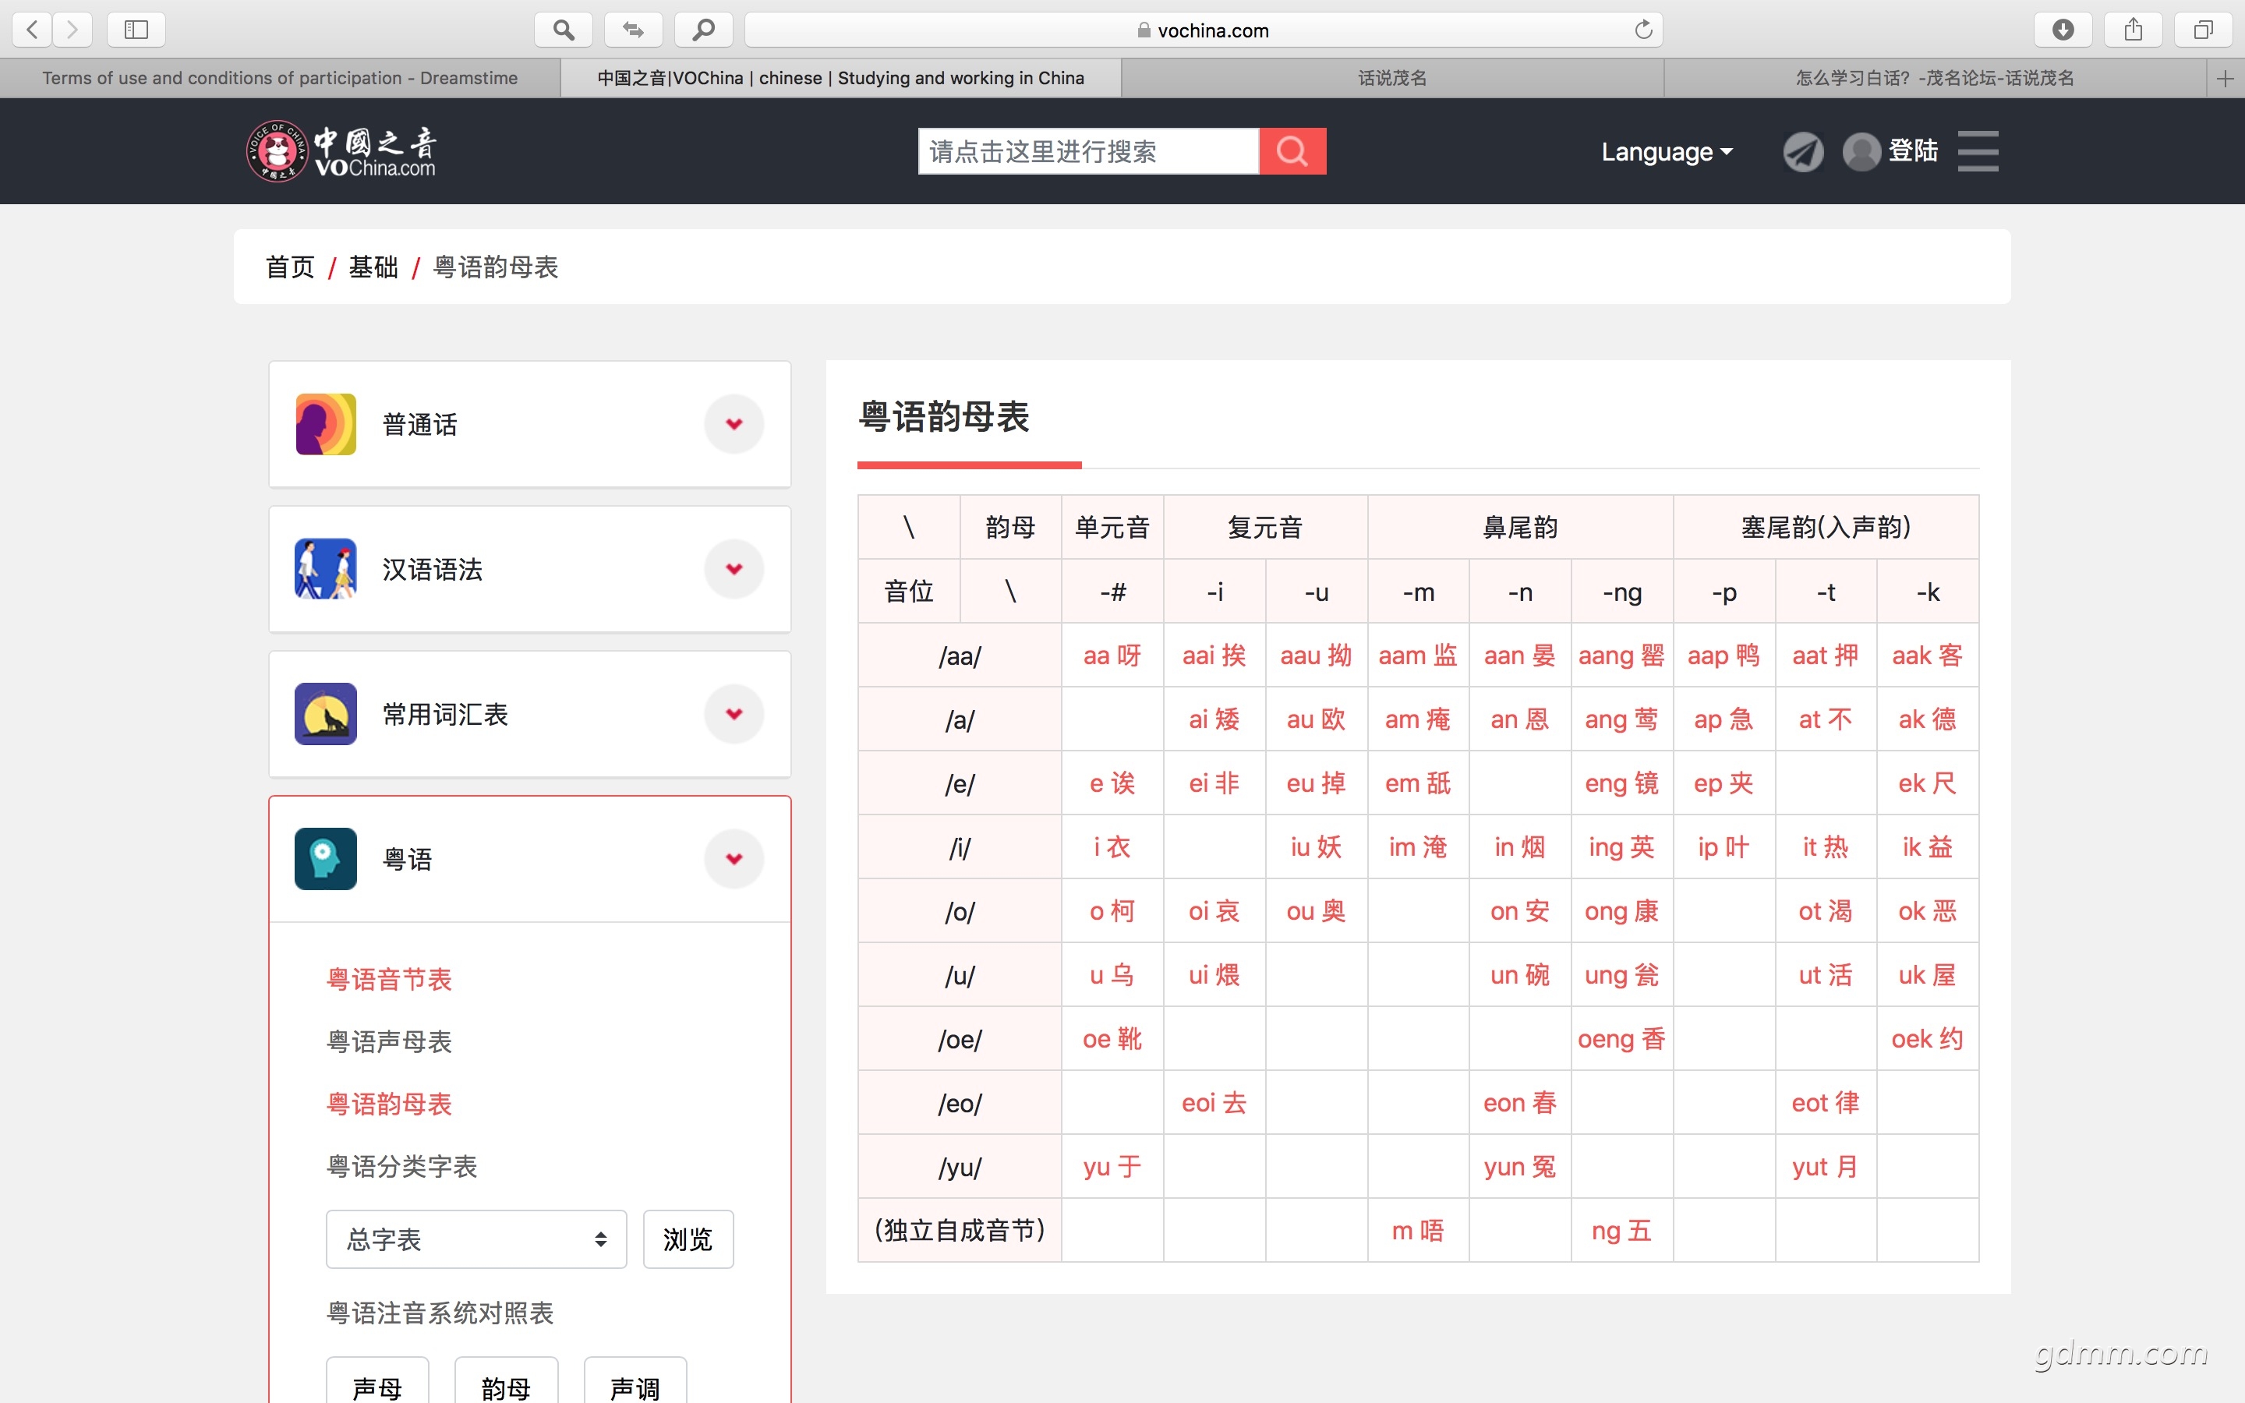The width and height of the screenshot is (2245, 1403).
Task: Toggle the Safari sidebar button
Action: [x=136, y=30]
